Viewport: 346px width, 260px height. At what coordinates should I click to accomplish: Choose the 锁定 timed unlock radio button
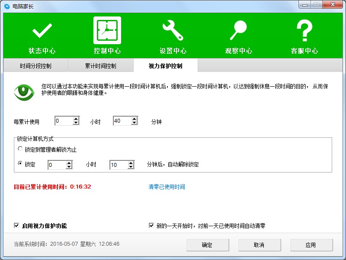pos(19,164)
